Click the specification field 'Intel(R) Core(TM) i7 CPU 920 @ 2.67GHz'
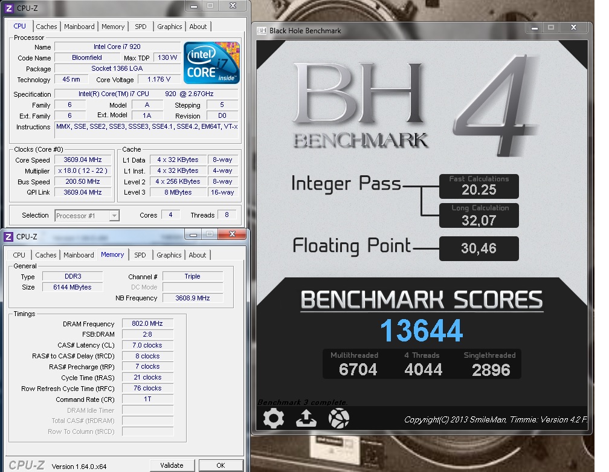609x472 pixels. pos(146,94)
